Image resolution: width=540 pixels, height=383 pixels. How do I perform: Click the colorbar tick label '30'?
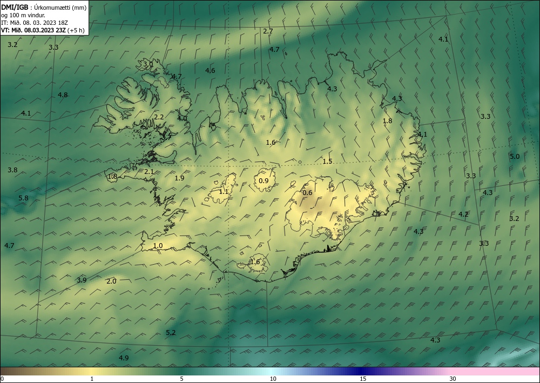[453, 379]
